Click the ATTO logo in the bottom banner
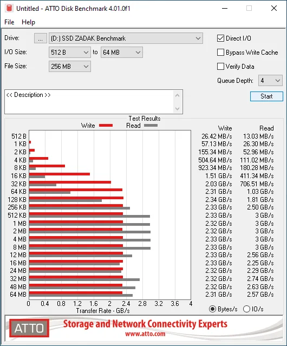The image size is (287, 346). click(x=29, y=328)
